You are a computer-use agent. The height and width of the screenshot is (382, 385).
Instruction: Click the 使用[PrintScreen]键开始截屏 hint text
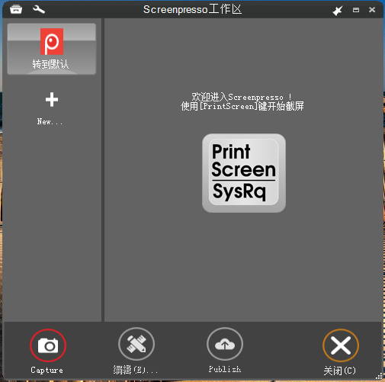pos(242,106)
